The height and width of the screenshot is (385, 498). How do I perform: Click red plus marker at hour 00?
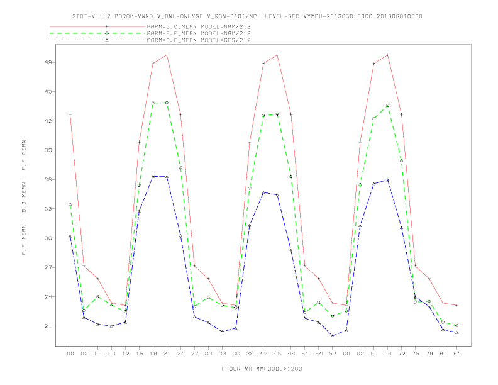[70, 114]
